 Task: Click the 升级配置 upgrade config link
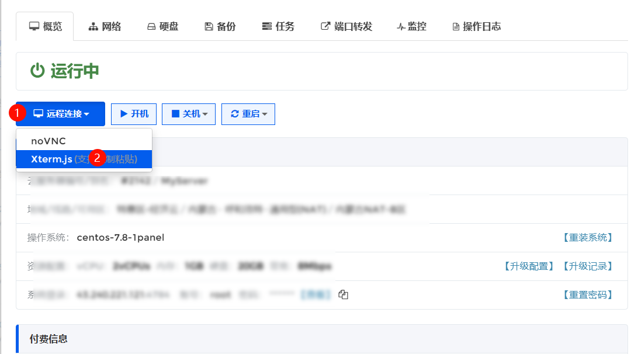click(529, 266)
